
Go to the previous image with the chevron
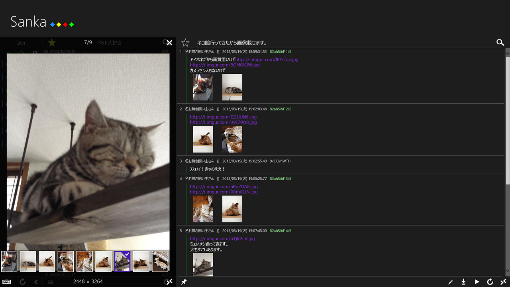36,282
